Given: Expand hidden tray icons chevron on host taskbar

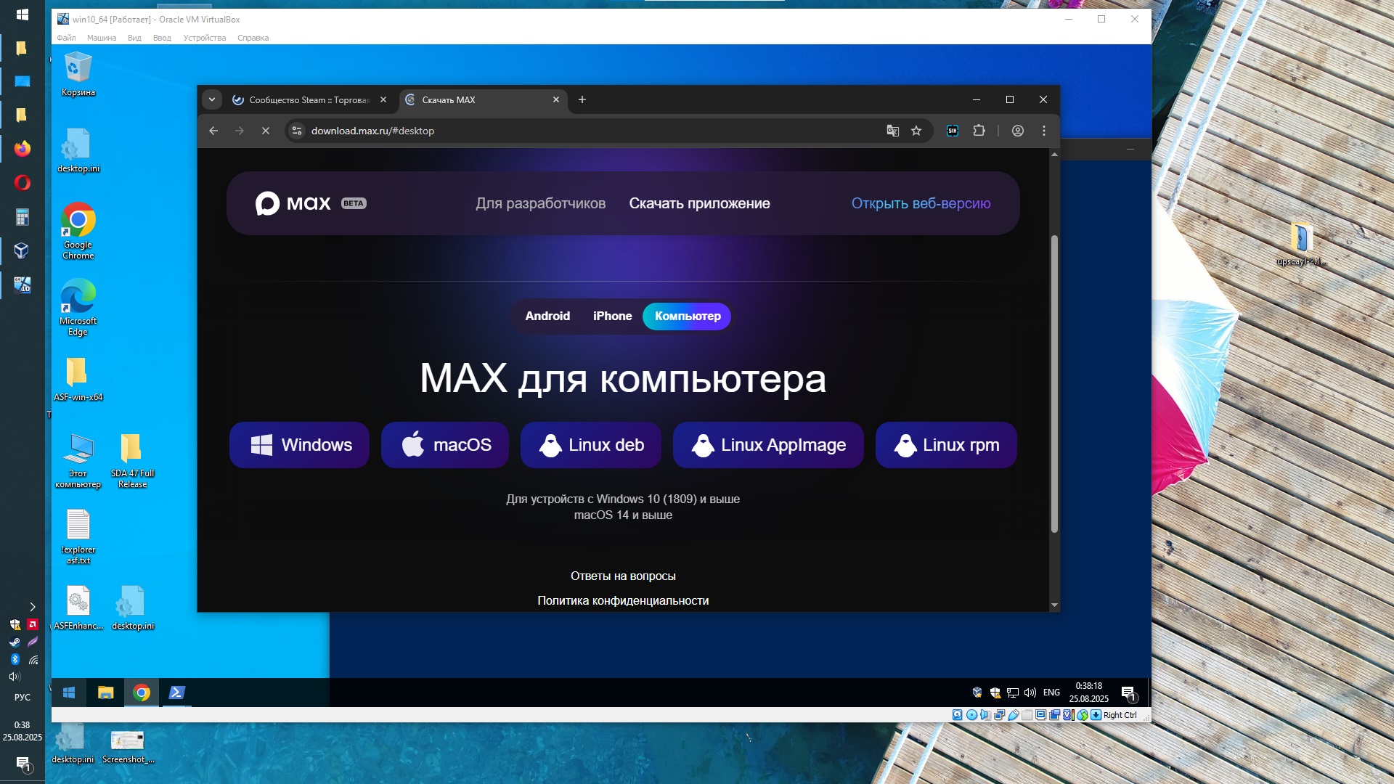Looking at the screenshot, I should pos(32,607).
